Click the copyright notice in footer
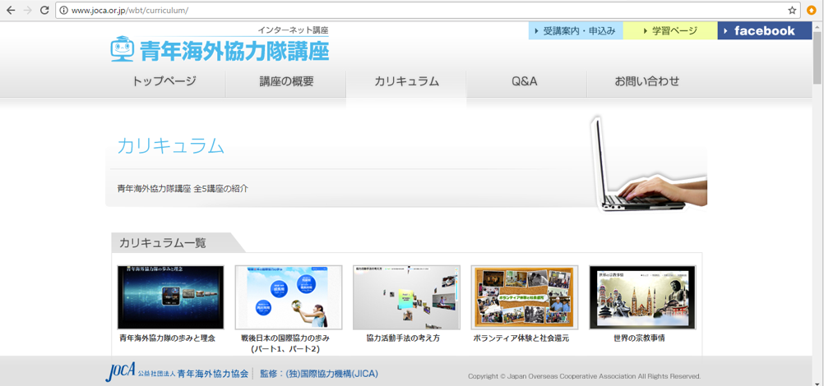The image size is (824, 386). tap(585, 376)
